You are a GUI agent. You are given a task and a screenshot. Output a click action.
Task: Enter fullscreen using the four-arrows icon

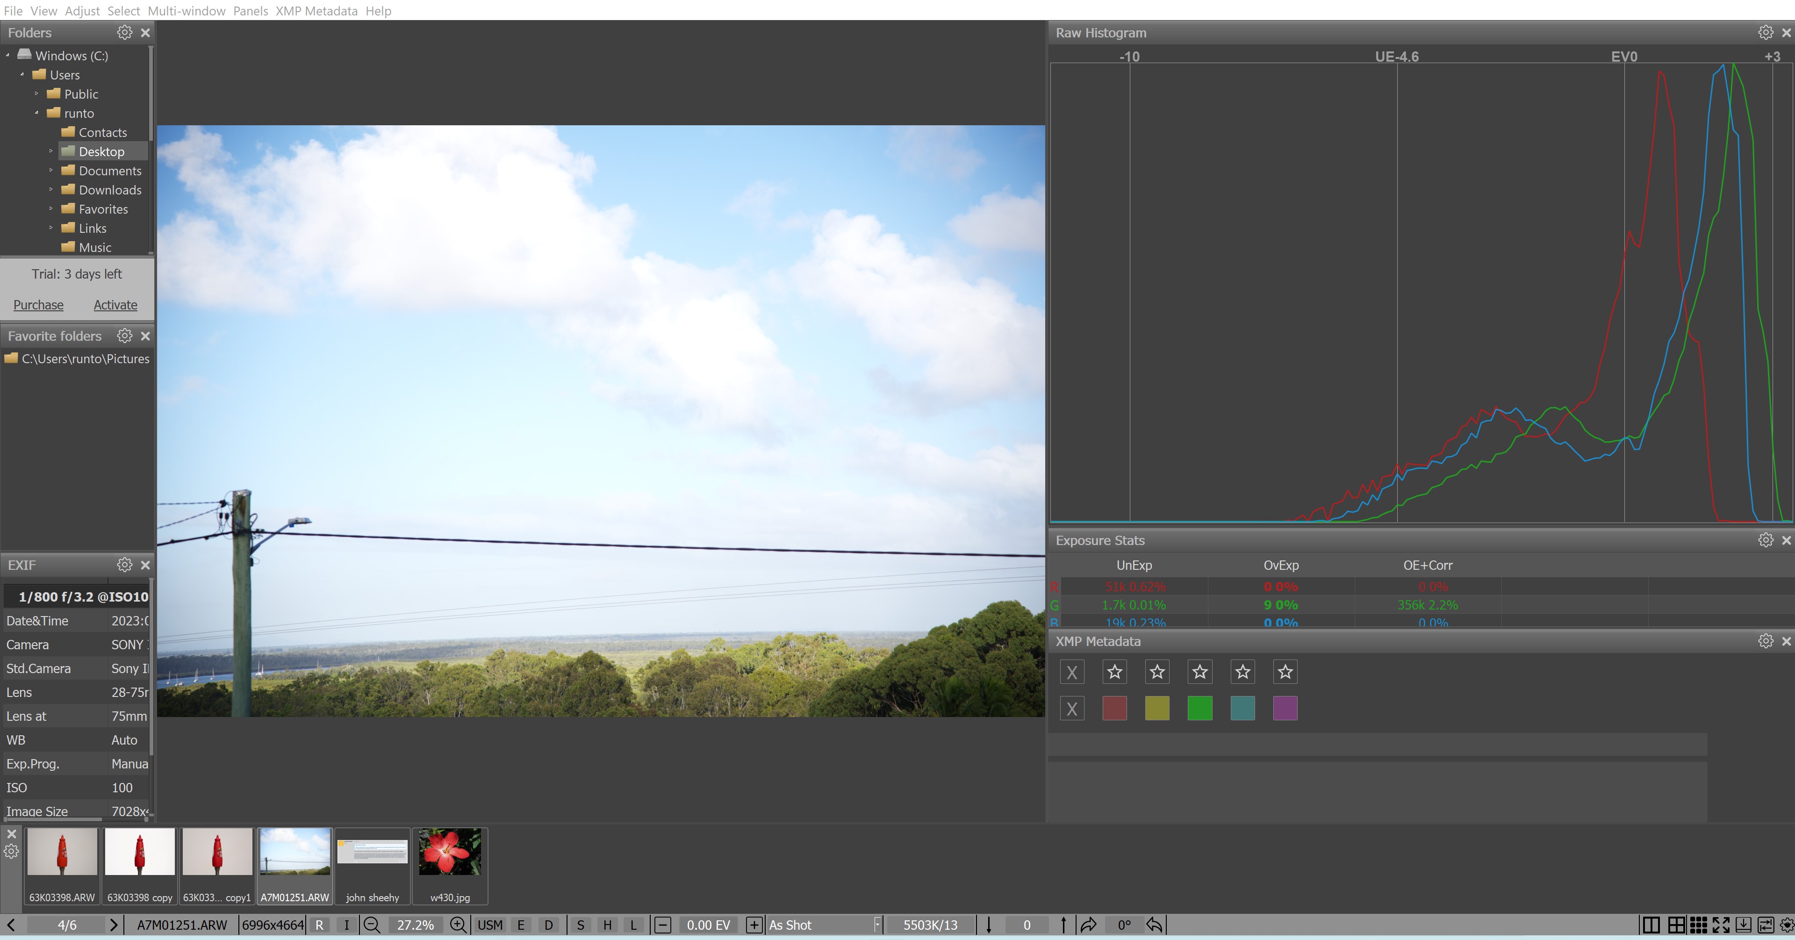(x=1720, y=925)
